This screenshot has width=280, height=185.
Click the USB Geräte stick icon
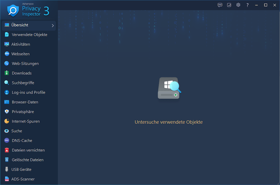tap(7, 169)
